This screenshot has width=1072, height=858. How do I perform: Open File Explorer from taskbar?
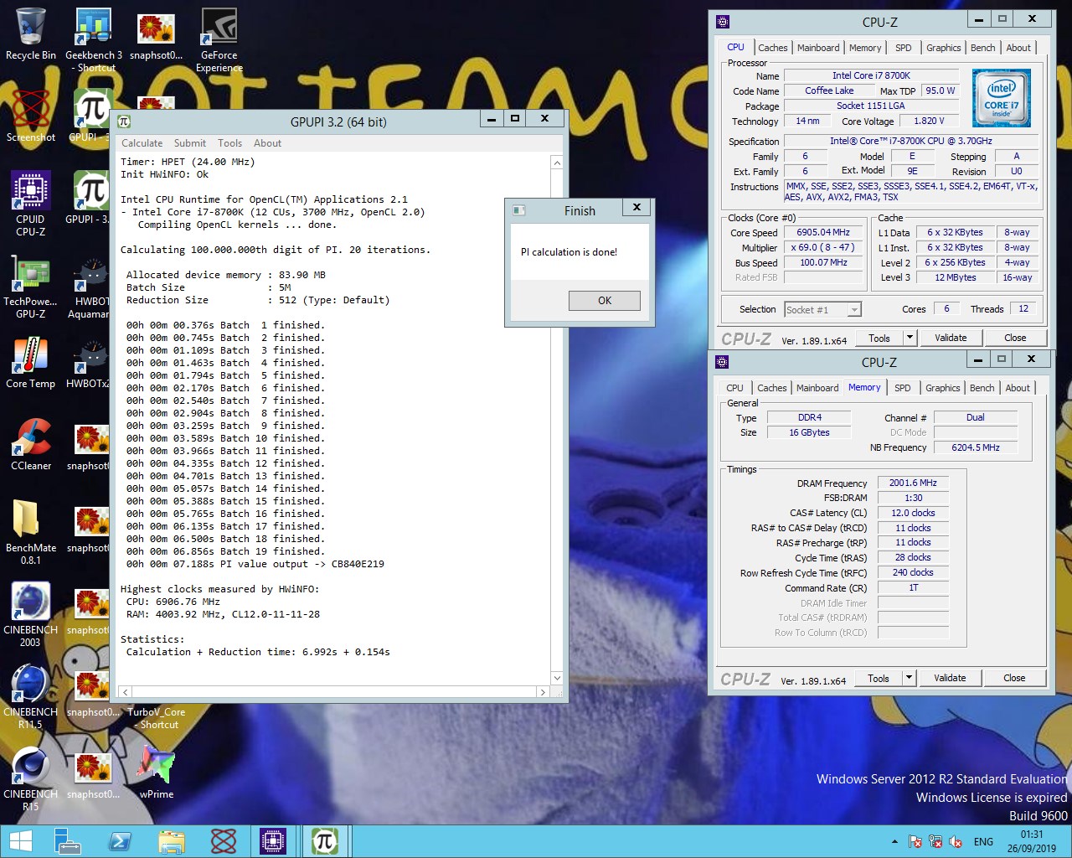click(x=171, y=841)
